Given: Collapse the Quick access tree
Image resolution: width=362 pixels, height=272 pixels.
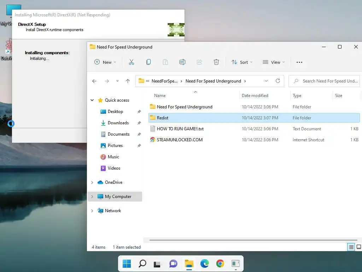Looking at the screenshot, I should tap(92, 100).
